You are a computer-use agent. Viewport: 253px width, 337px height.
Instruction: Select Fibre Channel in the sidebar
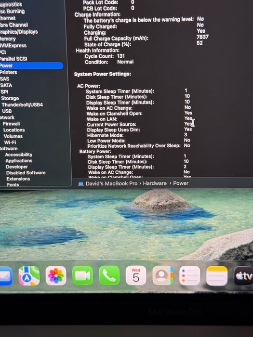pos(14,25)
